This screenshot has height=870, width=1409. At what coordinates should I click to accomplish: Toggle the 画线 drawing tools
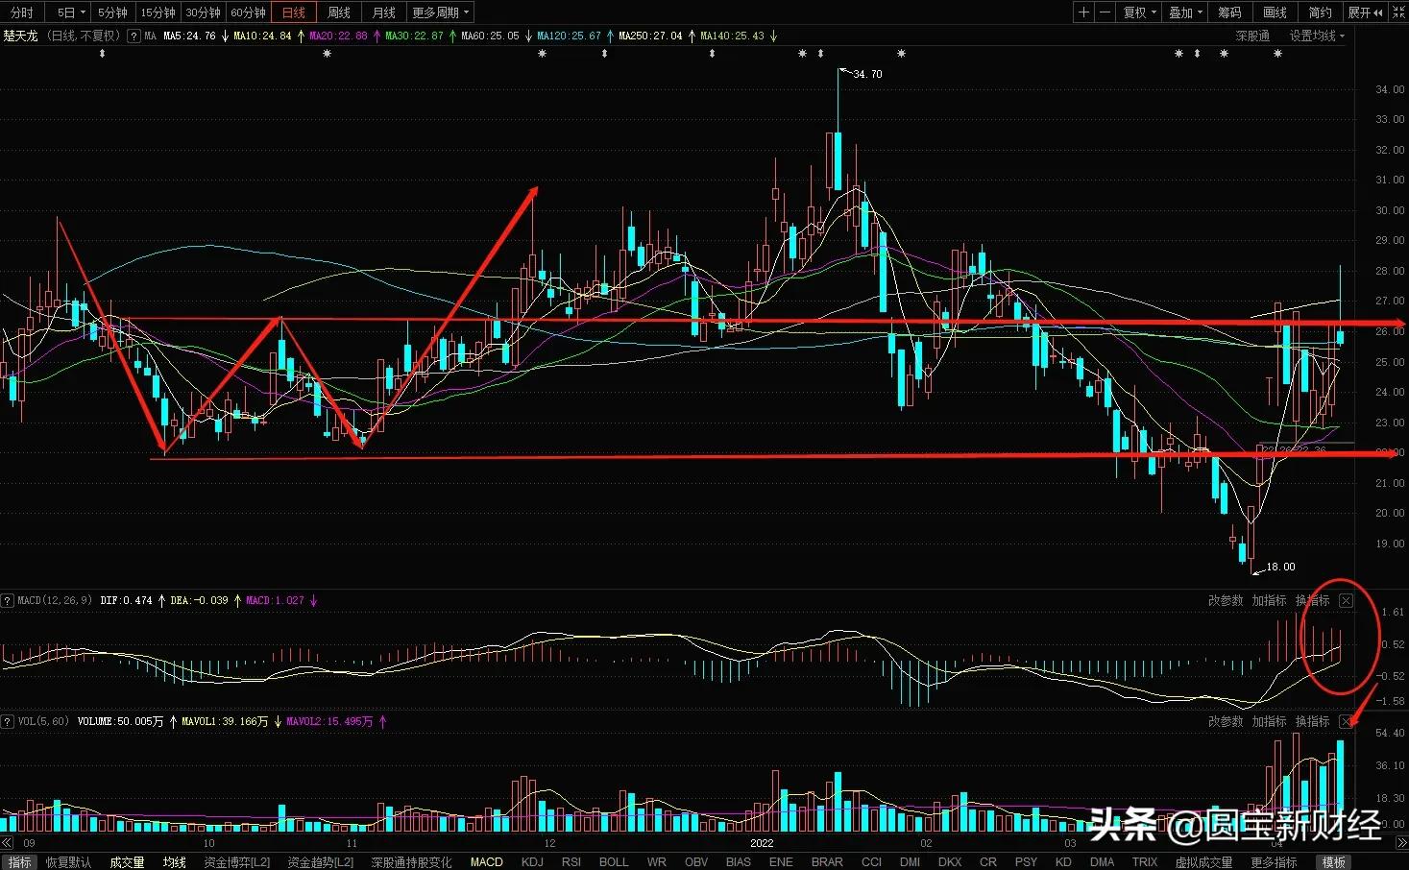(x=1275, y=12)
